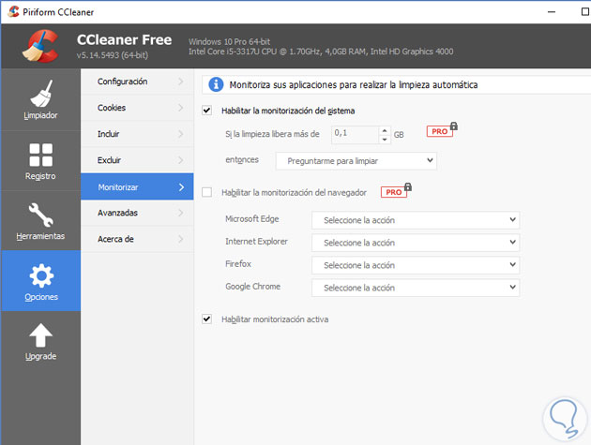This screenshot has width=591, height=445.
Task: Click the Internet Explorer label
Action: click(256, 242)
